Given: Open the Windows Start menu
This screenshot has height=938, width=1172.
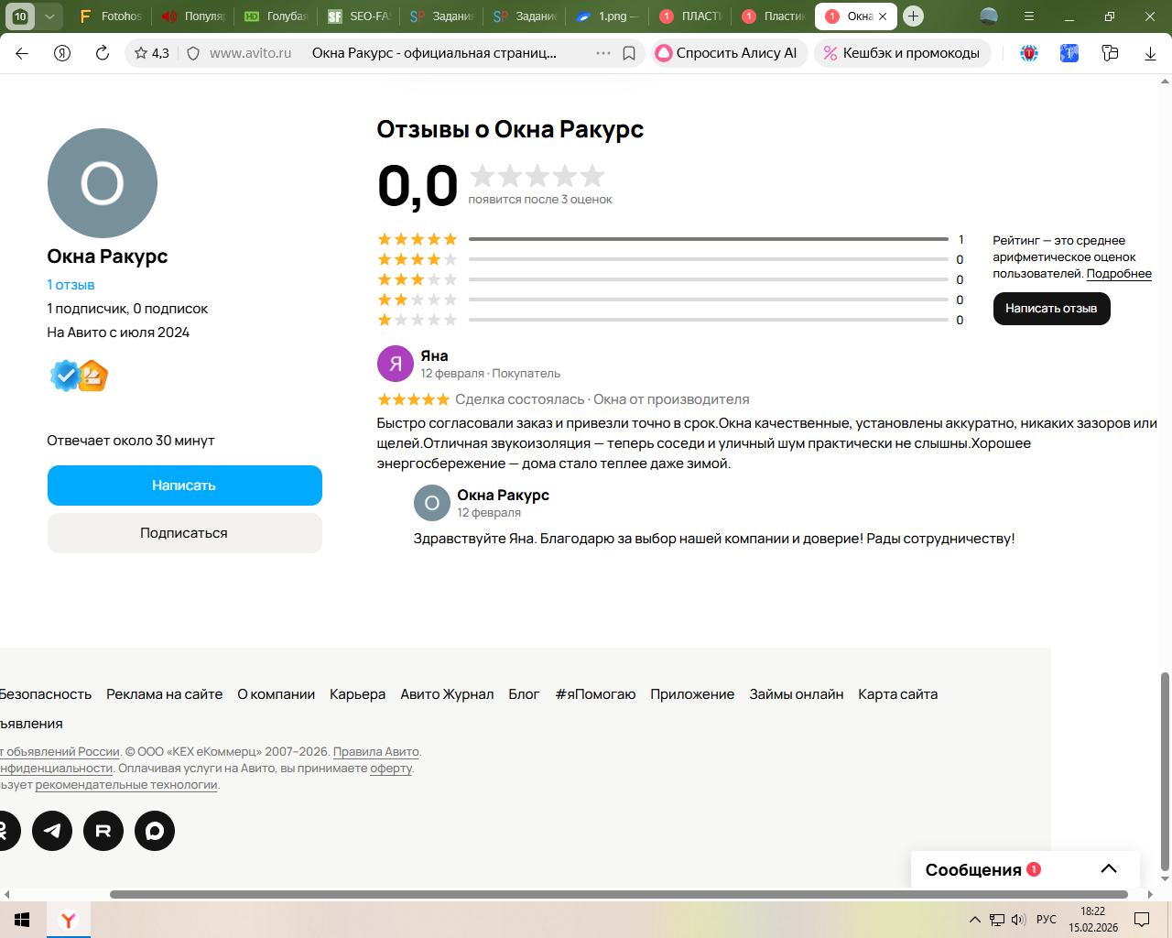Looking at the screenshot, I should tap(22, 920).
